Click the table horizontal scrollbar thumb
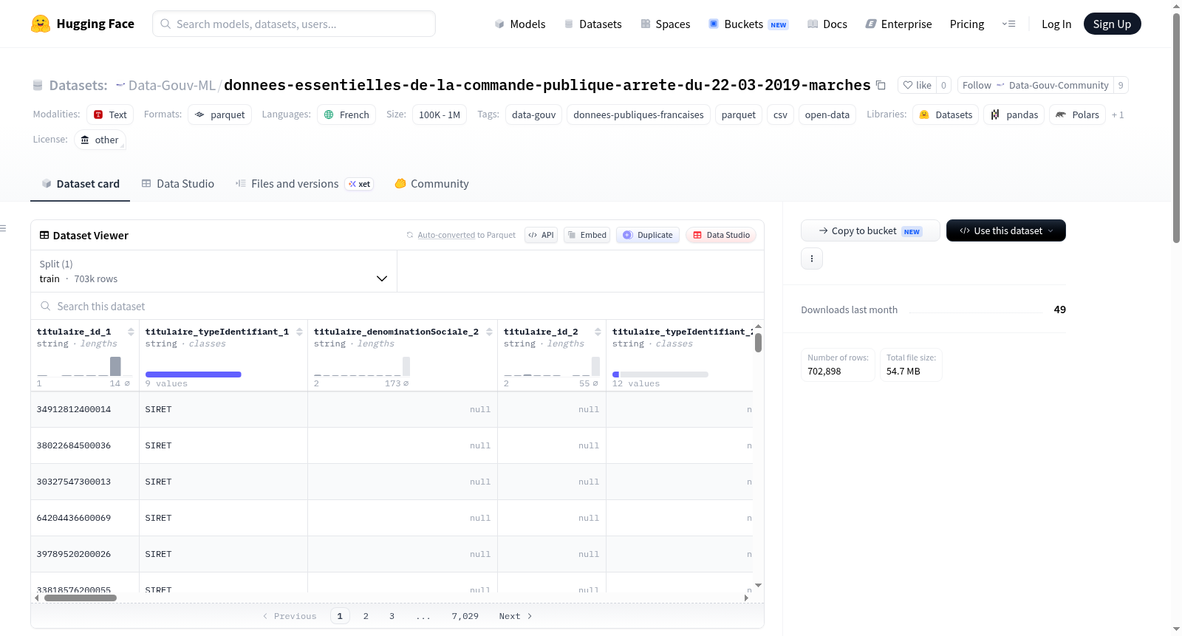This screenshot has width=1182, height=636. coord(81,598)
